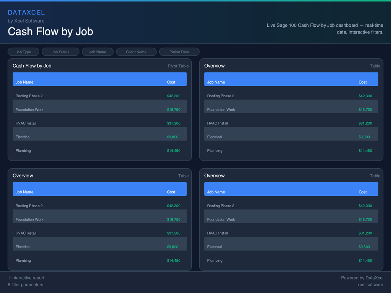This screenshot has width=391, height=293.
Task: Click the DATAXCEL logo text
Action: click(26, 13)
